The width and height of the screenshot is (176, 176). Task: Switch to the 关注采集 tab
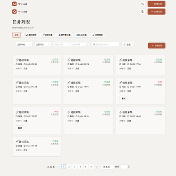click(82, 35)
